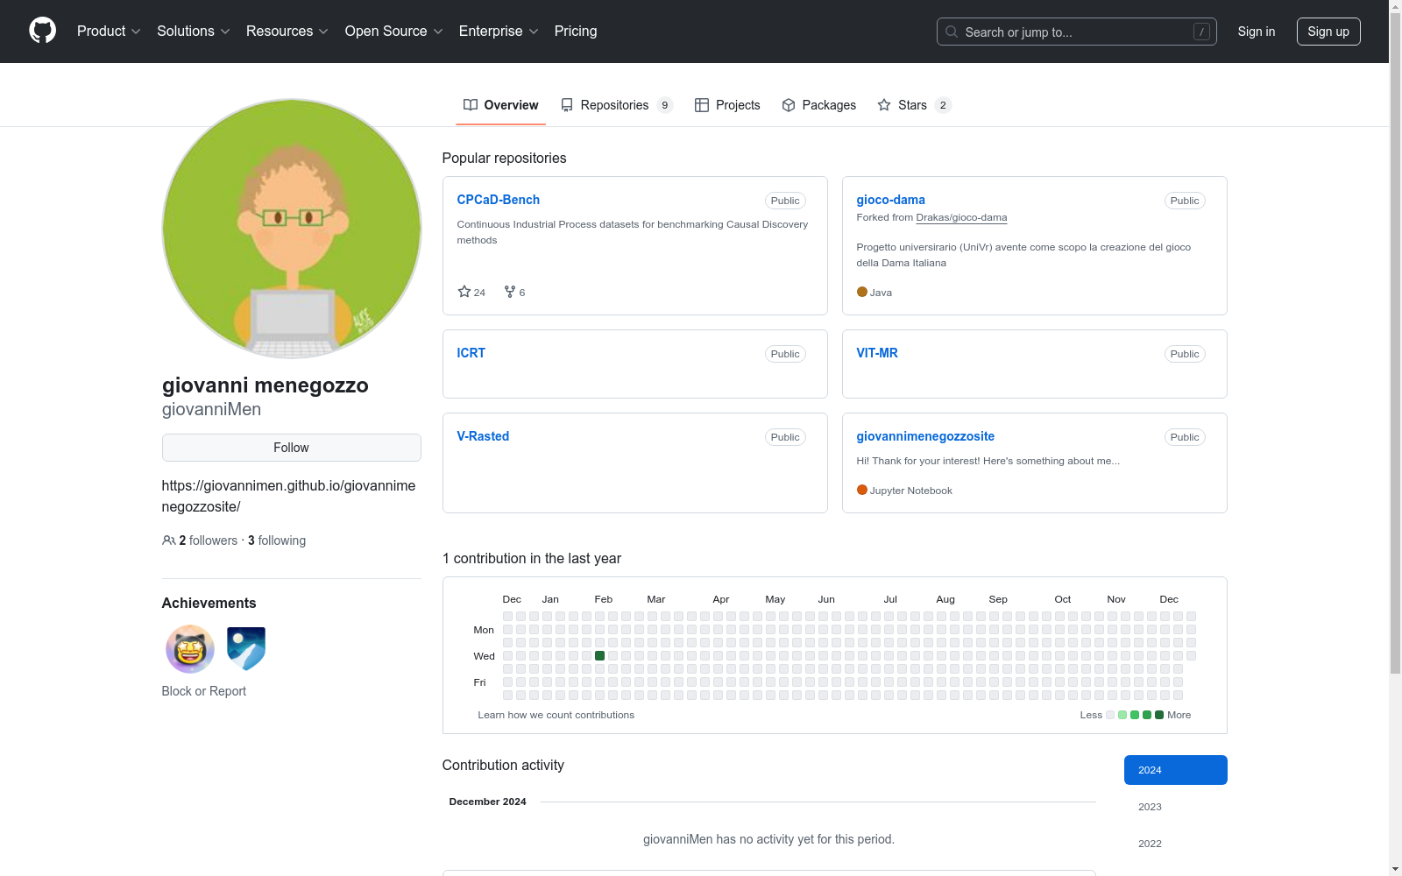Click the table icon beside Projects

pos(702,105)
